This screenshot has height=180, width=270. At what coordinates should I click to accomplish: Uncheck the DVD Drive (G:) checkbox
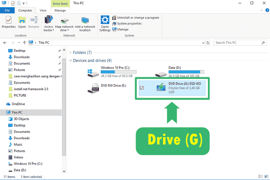click(142, 88)
